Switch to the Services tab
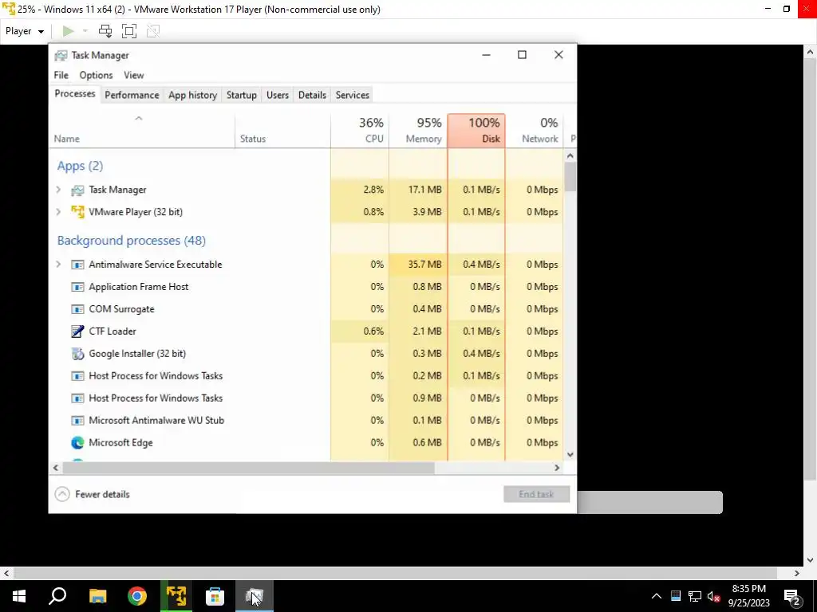This screenshot has height=612, width=817. [x=352, y=95]
